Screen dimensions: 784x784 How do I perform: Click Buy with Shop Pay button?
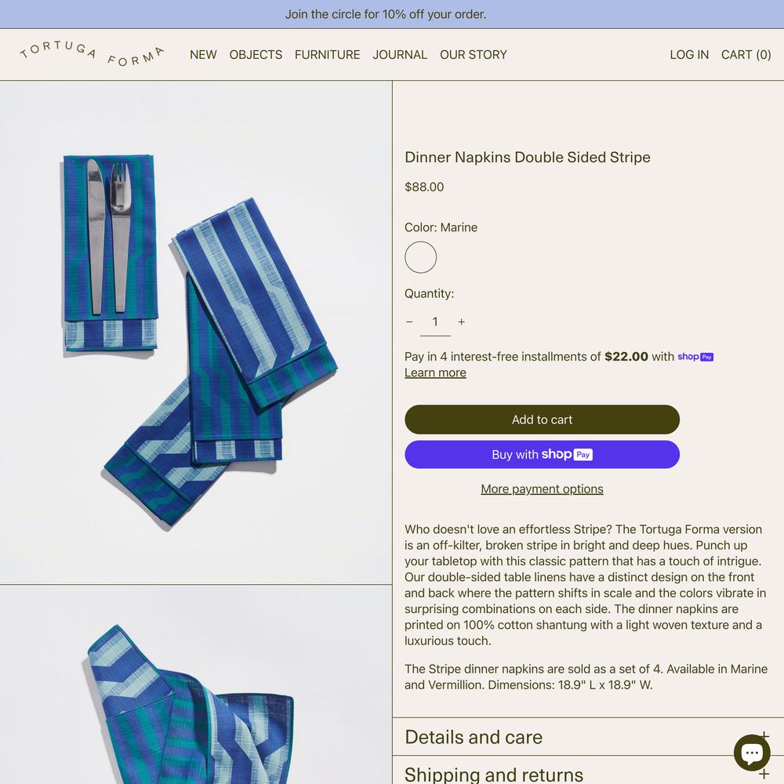coord(542,455)
